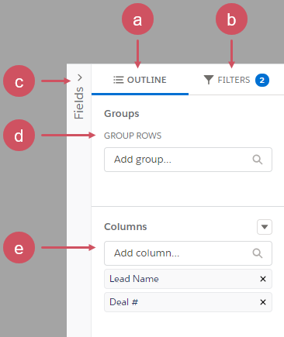Click the Groups heading
The image size is (284, 337).
pyautogui.click(x=122, y=114)
